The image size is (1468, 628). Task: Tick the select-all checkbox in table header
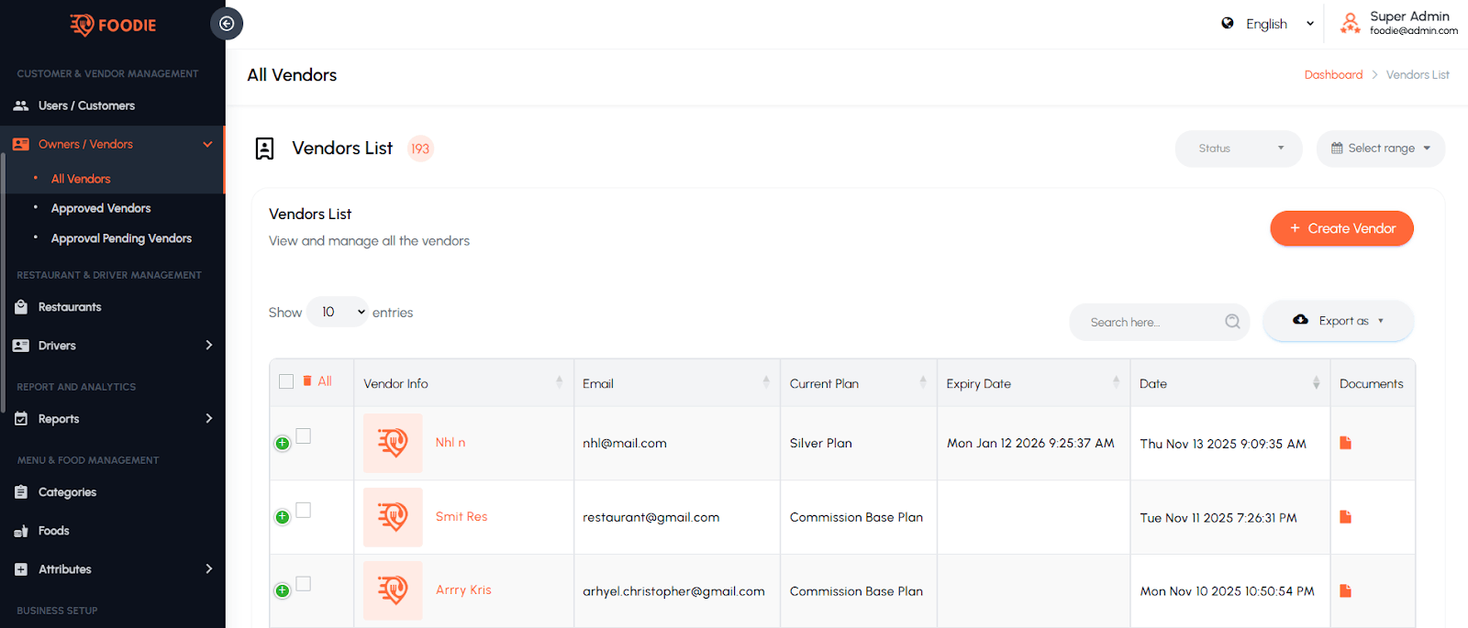[x=286, y=381]
